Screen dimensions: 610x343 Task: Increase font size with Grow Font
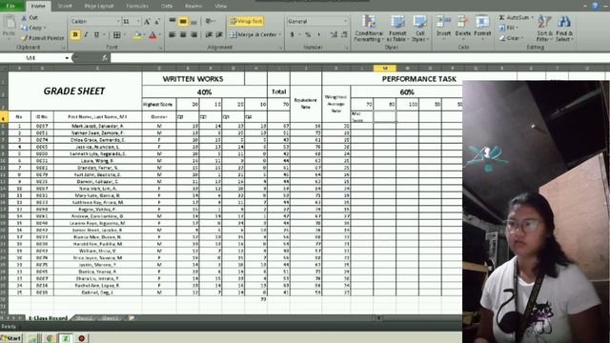pos(147,21)
